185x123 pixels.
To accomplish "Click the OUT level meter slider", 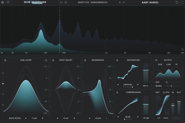I will point(179,105).
